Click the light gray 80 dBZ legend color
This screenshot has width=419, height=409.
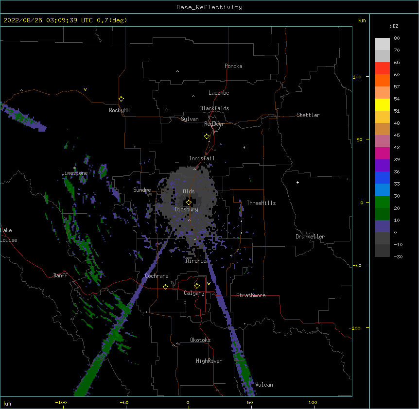click(x=382, y=44)
